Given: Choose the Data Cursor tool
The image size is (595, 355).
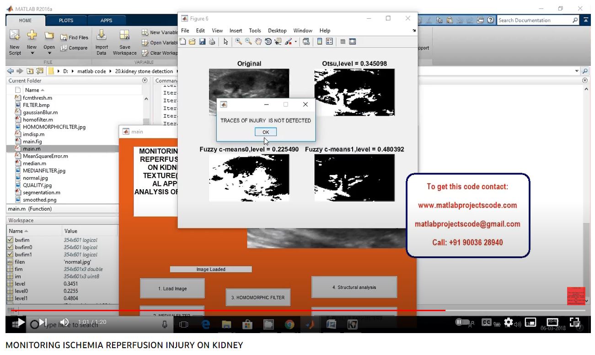Looking at the screenshot, I should click(278, 42).
